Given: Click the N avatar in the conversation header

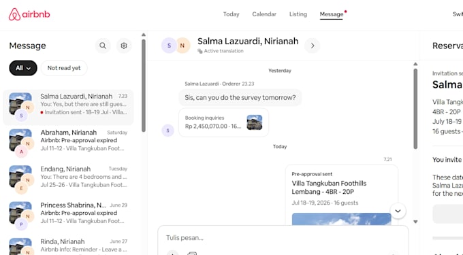Looking at the screenshot, I should (x=182, y=46).
